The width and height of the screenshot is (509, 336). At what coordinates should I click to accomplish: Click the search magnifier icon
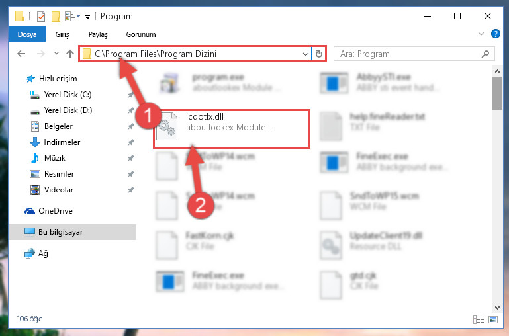pos(486,54)
